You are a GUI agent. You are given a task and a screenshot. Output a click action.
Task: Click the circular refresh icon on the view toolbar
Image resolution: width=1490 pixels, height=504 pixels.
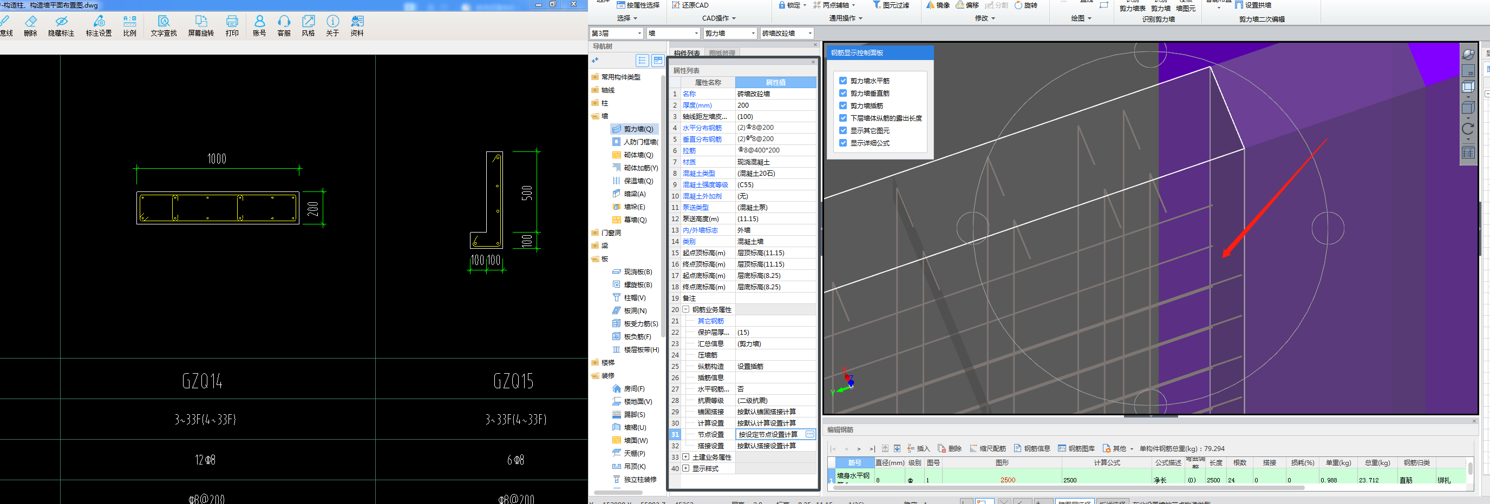click(x=1468, y=128)
